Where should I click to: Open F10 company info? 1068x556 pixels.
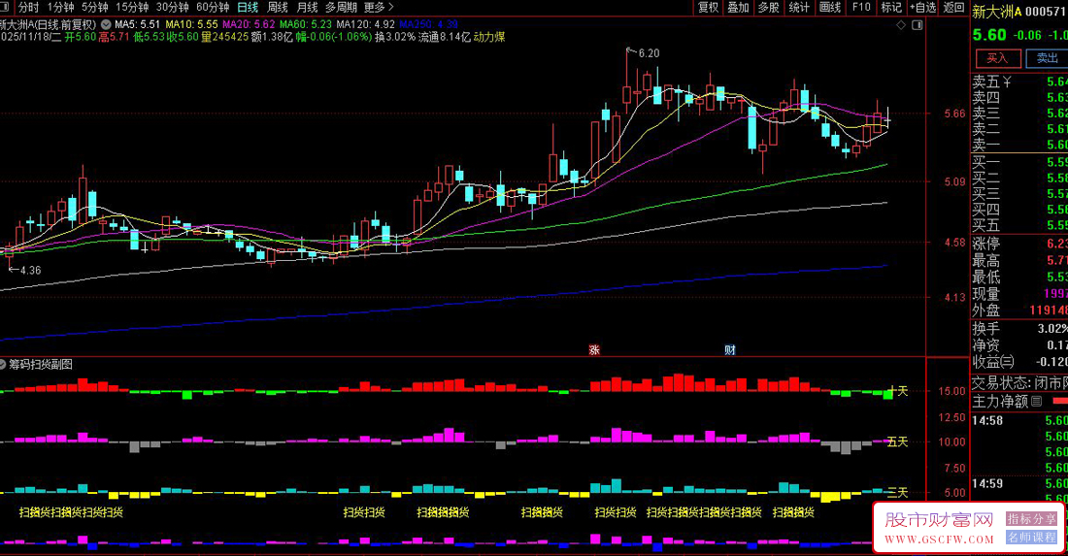coord(860,7)
